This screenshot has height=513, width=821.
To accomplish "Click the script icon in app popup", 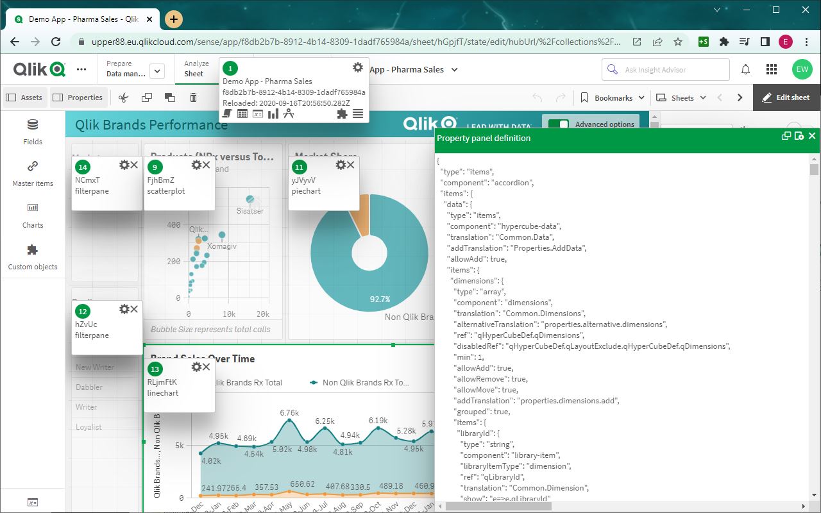I will pos(227,114).
